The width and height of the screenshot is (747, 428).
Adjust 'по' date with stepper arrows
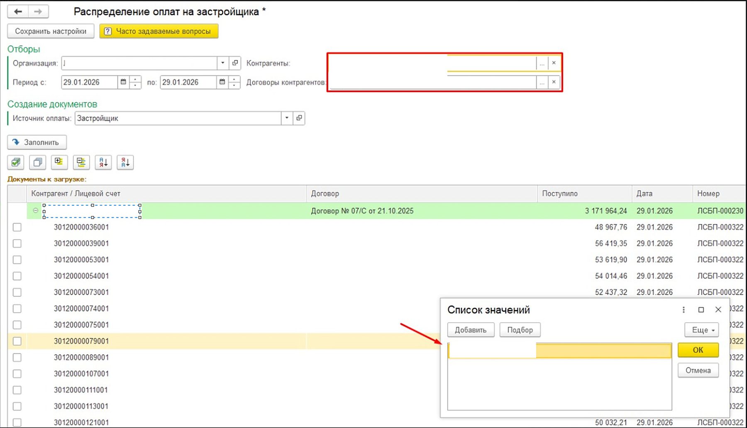click(234, 82)
